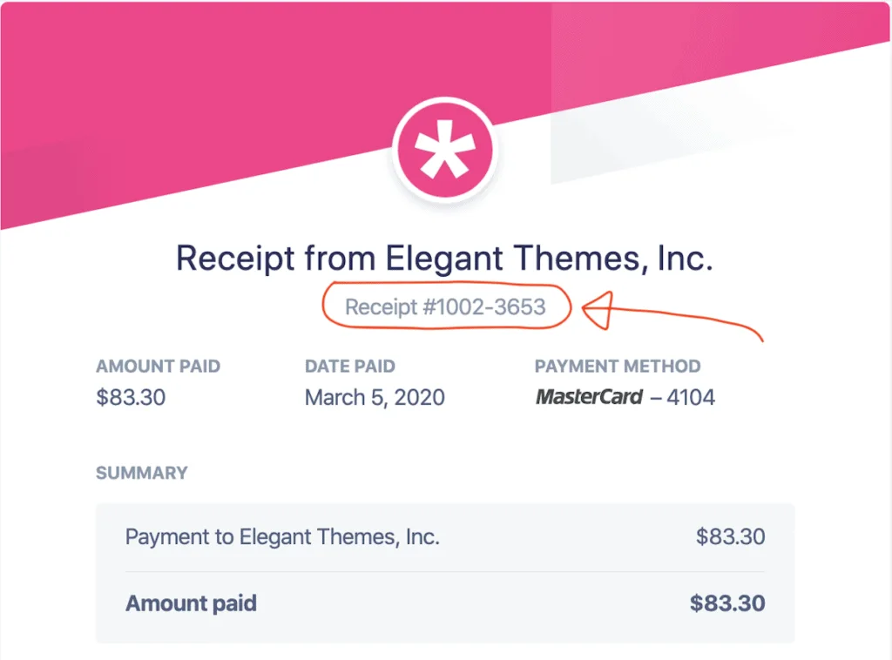Click the red hand-drawn arrow annotation
Viewport: 892px width, 660px height.
tap(672, 314)
